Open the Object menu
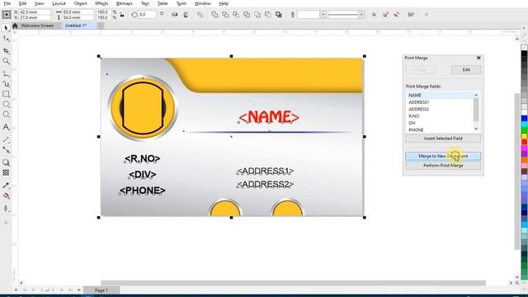 click(x=81, y=3)
